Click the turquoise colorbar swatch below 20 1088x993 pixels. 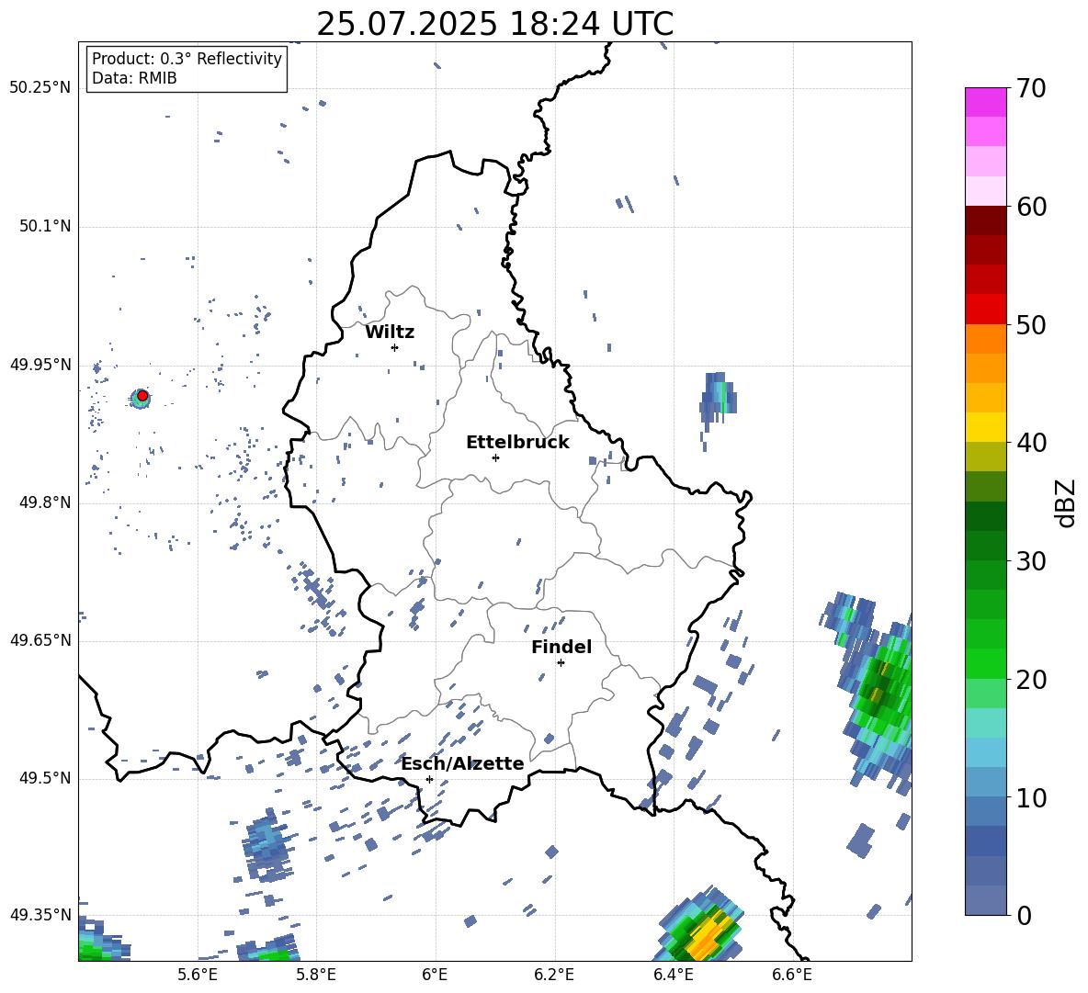click(x=985, y=723)
